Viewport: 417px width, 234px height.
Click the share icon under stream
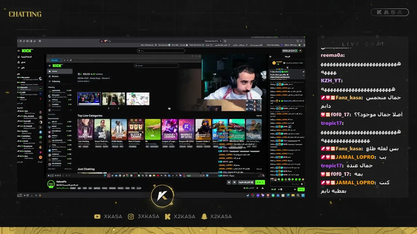257,188
